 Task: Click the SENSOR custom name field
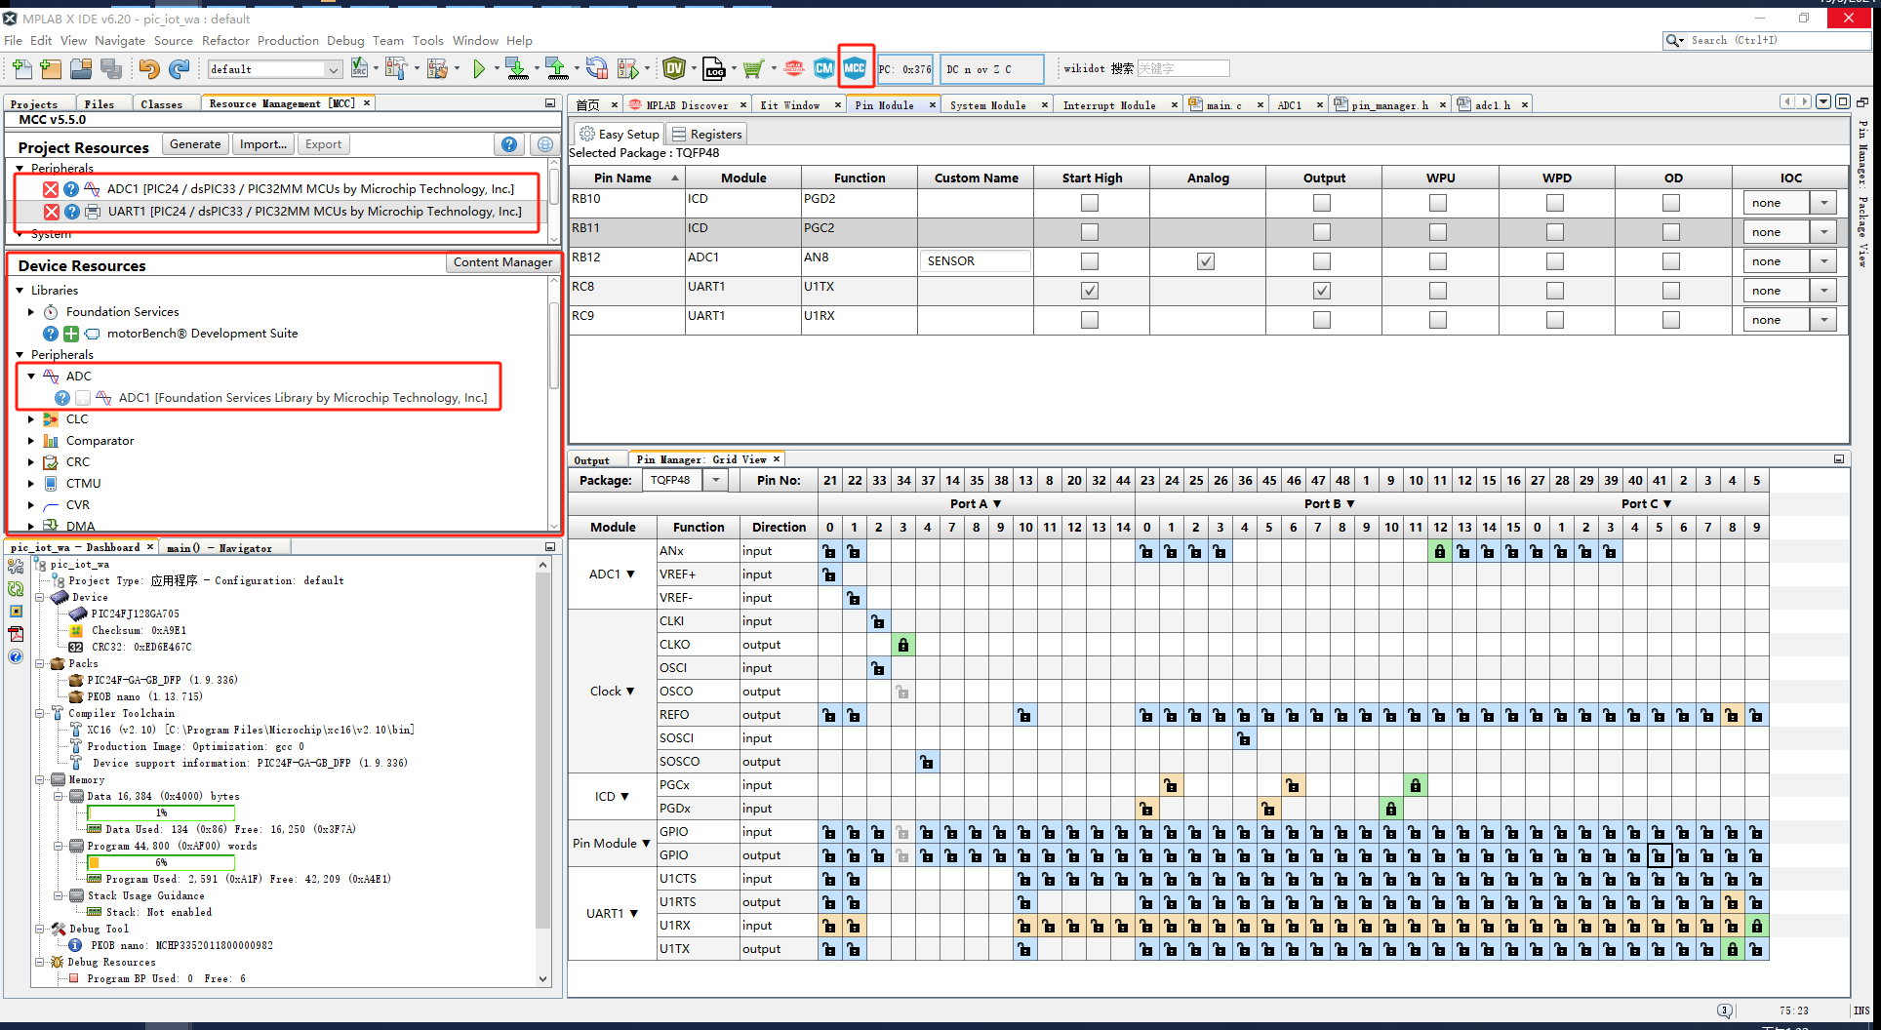click(975, 261)
